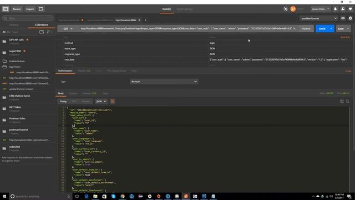This screenshot has width=355, height=200.
Task: Add a new request tab
Action: point(145,20)
